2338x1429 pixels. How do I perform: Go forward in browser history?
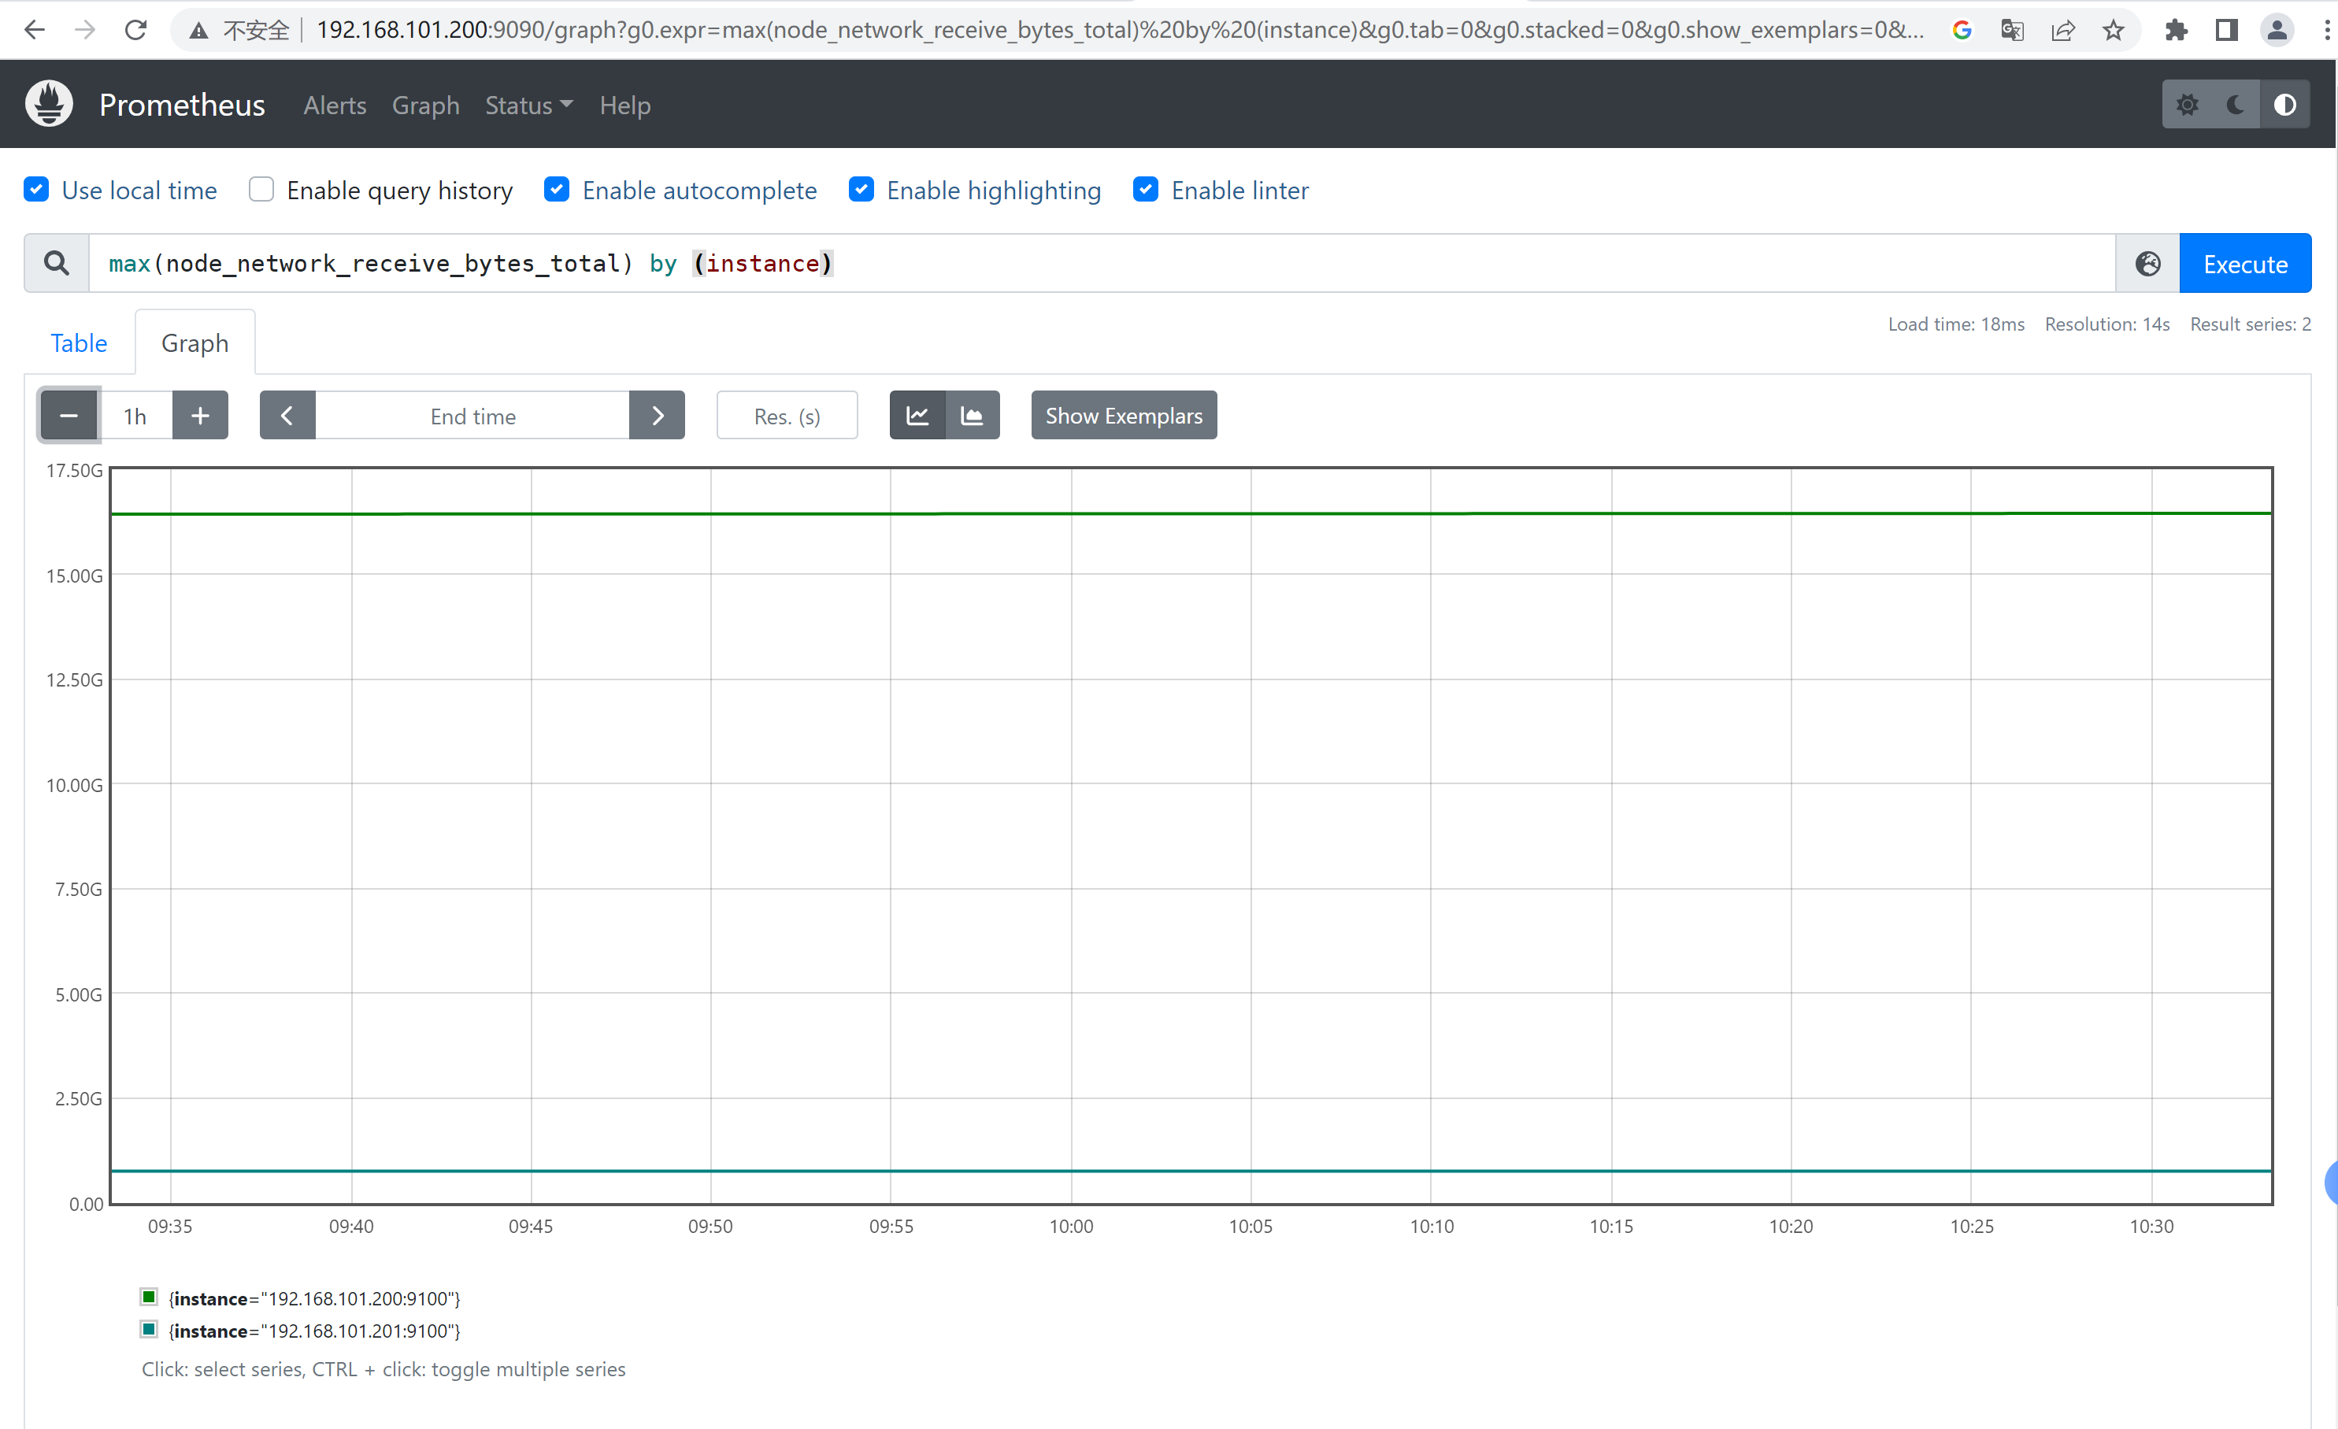[85, 31]
